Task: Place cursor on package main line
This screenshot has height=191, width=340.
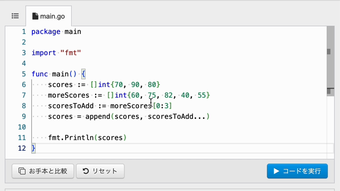Action: (x=56, y=32)
